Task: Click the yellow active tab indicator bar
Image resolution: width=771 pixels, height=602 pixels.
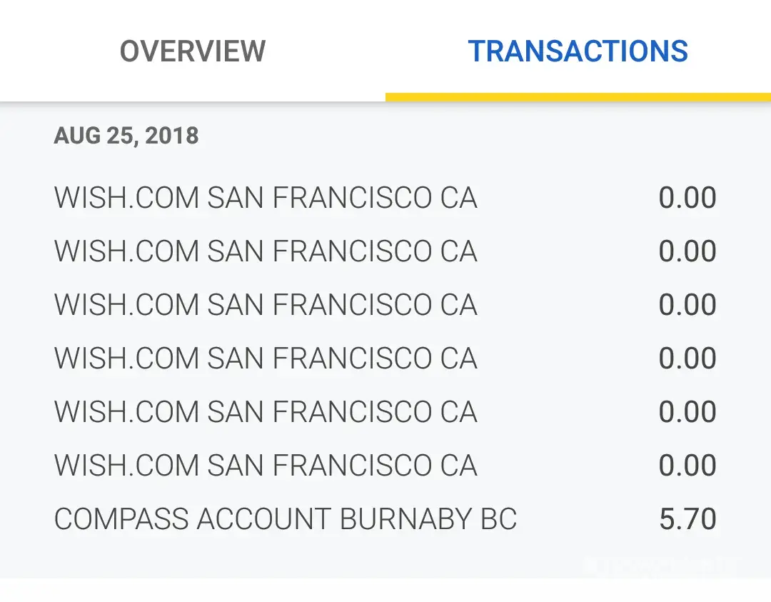Action: tap(578, 97)
